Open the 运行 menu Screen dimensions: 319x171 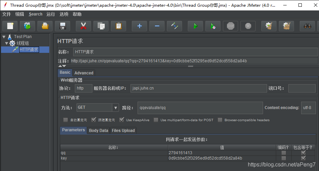[51, 14]
